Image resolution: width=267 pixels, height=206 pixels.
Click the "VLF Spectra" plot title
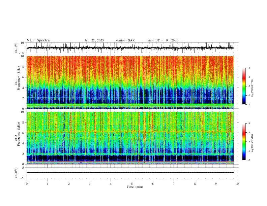[x=38, y=40]
